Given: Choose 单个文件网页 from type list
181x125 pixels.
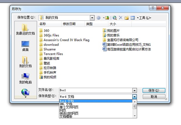Looking at the screenshot, I should coord(69,107).
